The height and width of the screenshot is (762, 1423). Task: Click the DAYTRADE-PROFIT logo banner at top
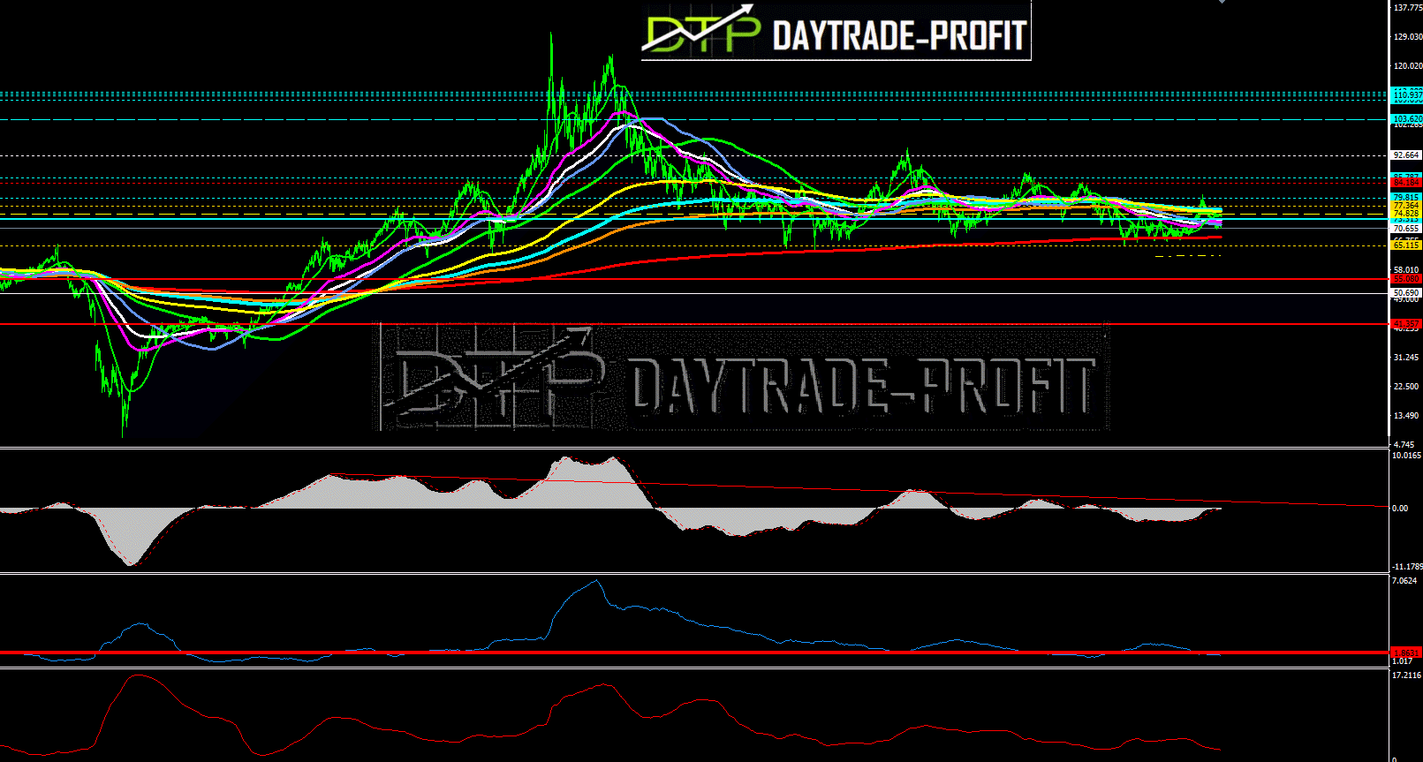pyautogui.click(x=836, y=32)
